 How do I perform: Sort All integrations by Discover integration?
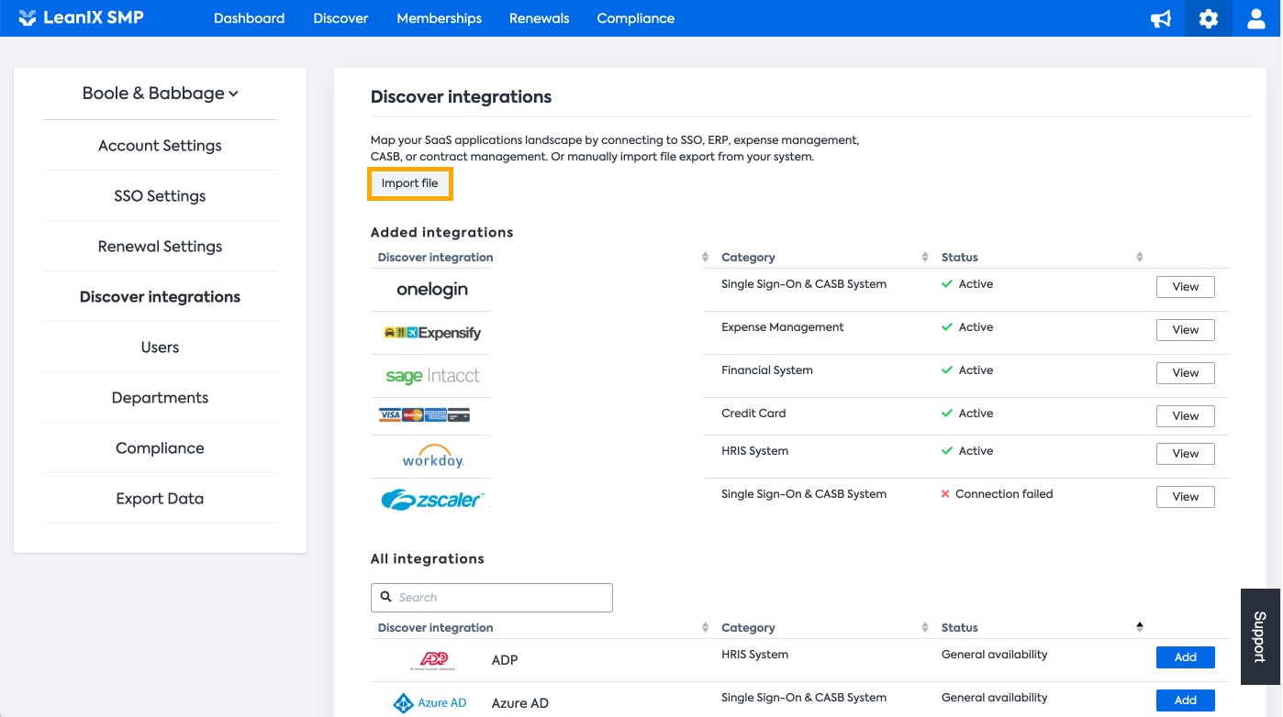705,628
